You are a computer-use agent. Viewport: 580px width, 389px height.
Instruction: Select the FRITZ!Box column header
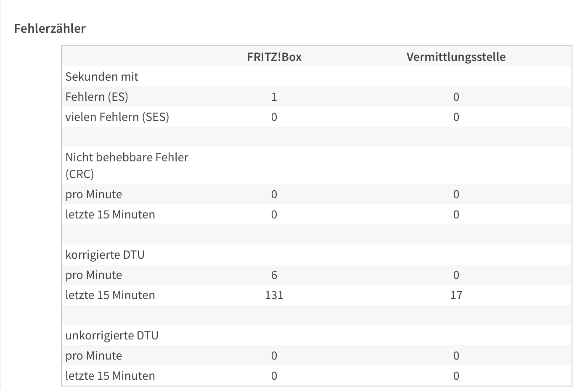(274, 57)
